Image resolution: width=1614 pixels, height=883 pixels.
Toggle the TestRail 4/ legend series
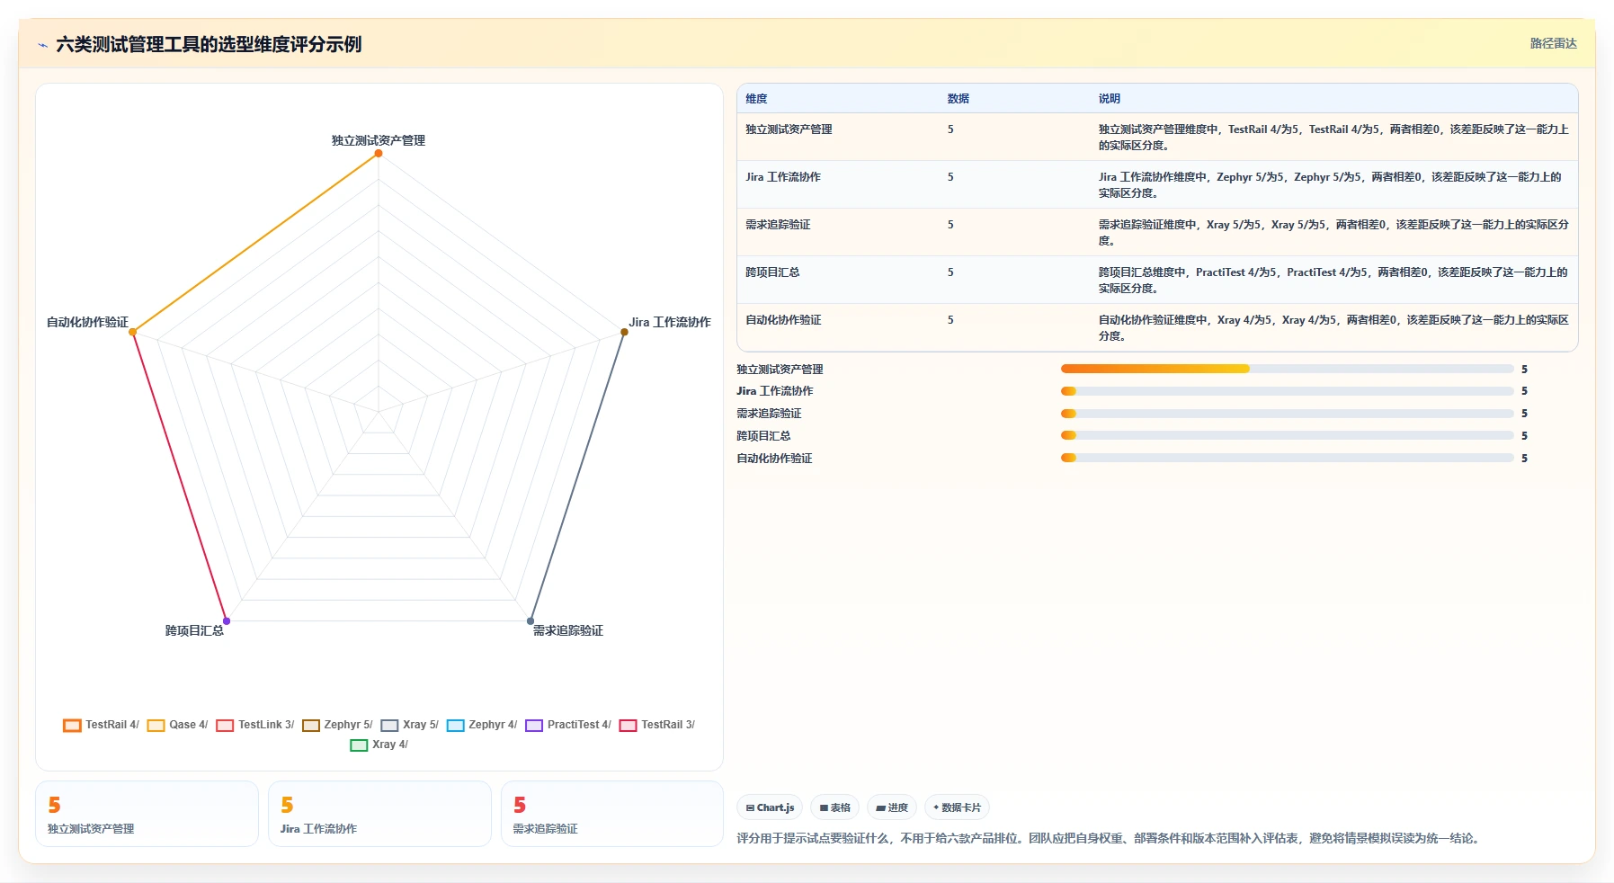pyautogui.click(x=101, y=725)
